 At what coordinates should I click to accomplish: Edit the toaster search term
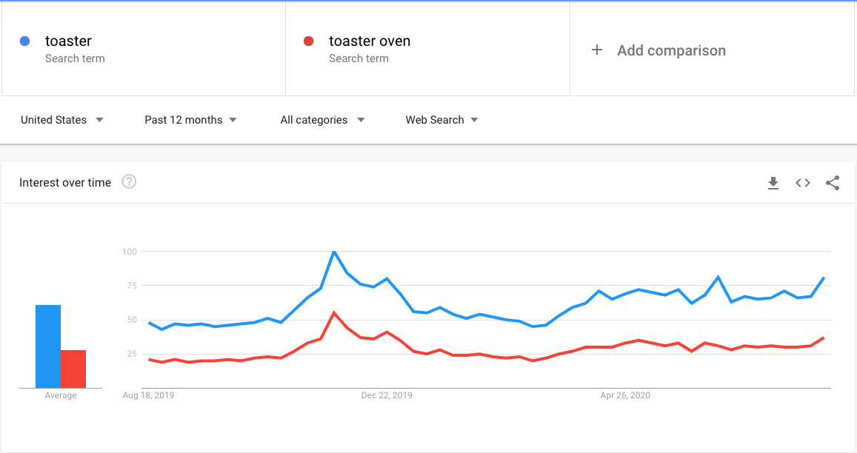point(68,41)
